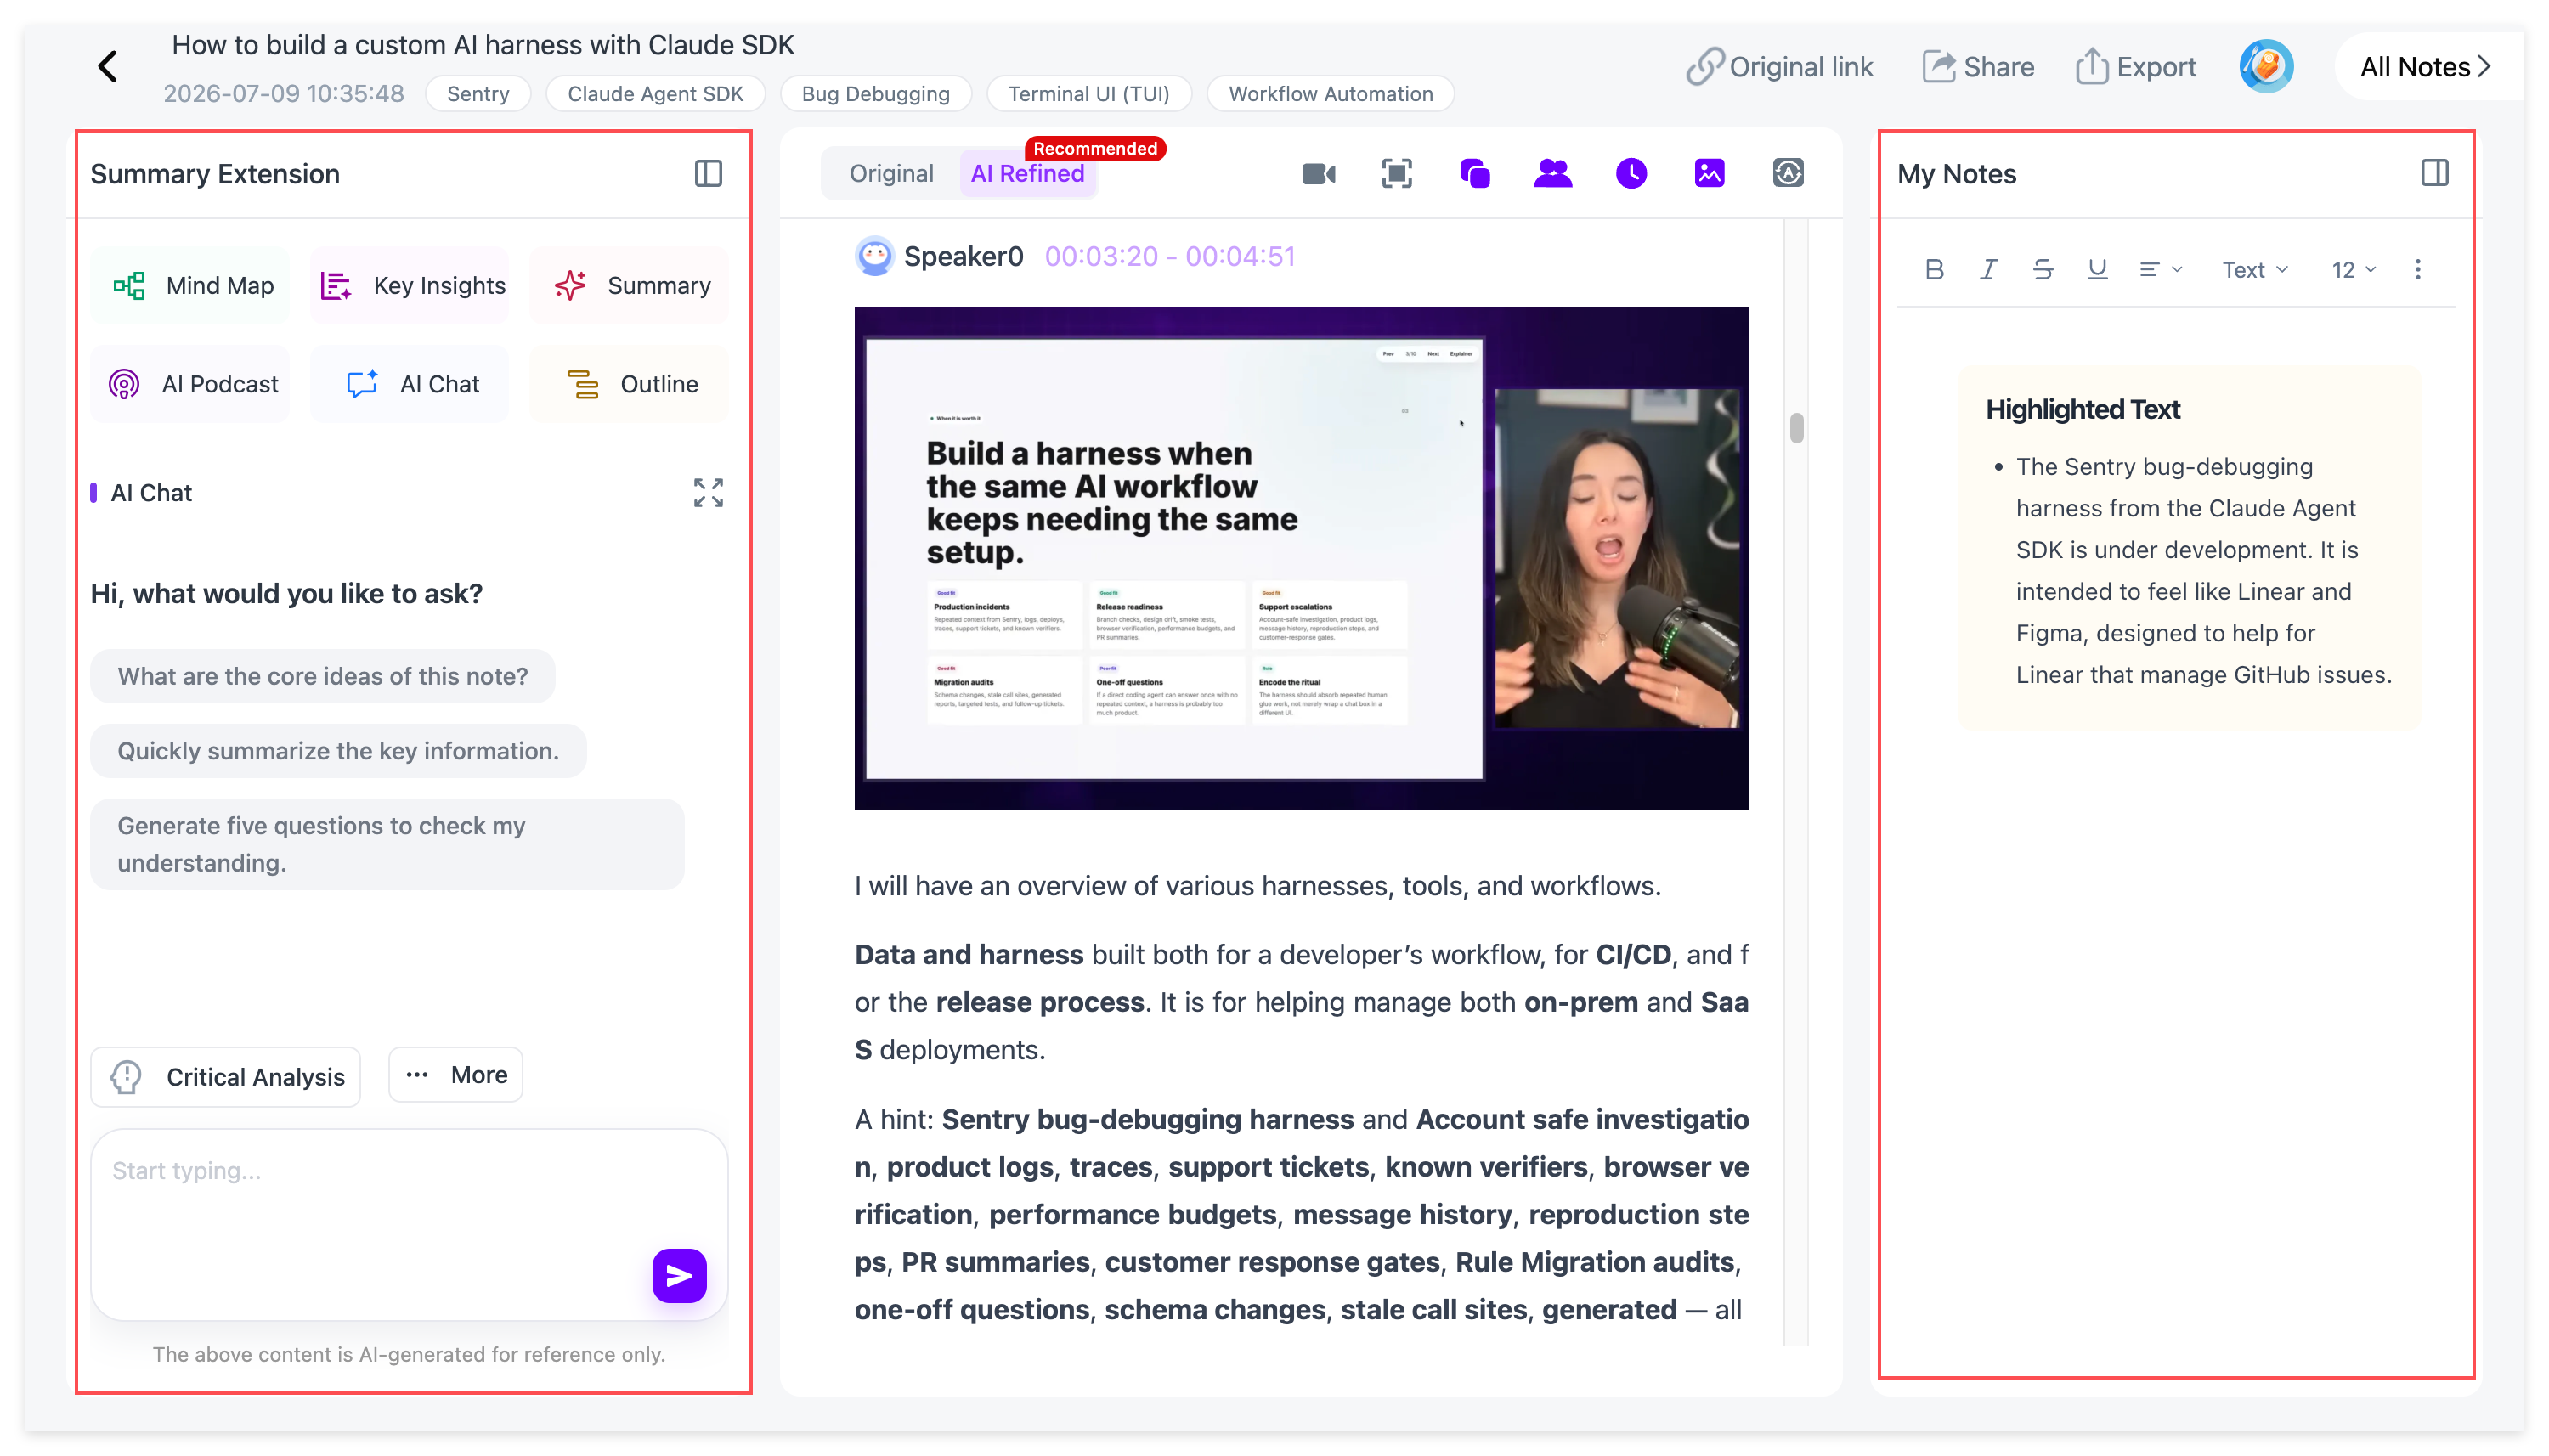Click the Mind Map icon

tap(129, 286)
